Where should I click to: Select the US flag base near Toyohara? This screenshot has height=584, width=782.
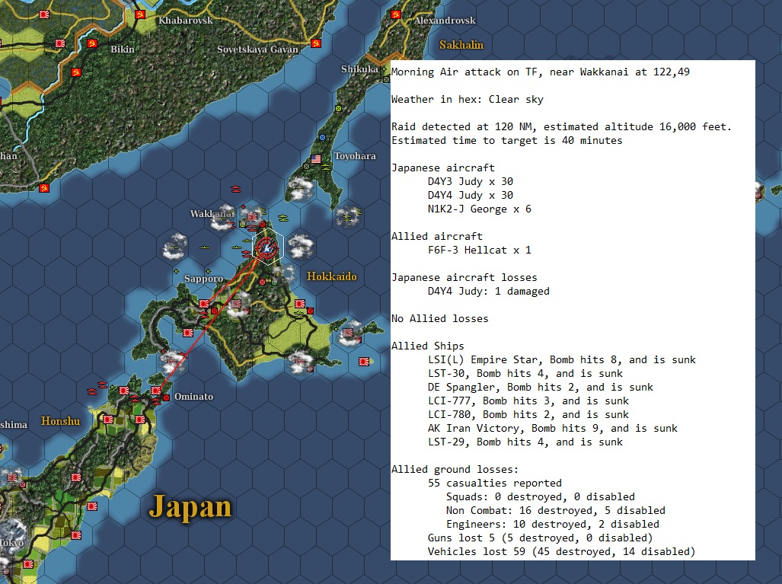[x=316, y=159]
